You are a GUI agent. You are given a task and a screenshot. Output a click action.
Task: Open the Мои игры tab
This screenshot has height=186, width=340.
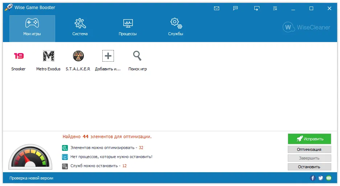(x=32, y=29)
